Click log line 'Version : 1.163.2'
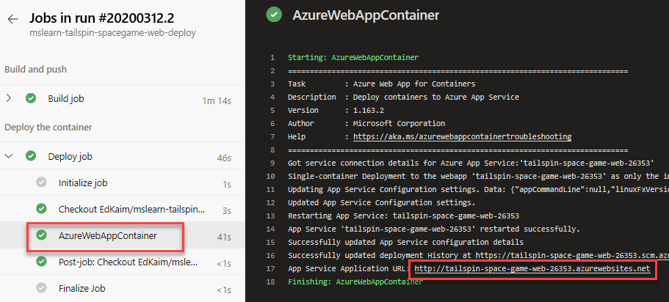Viewport: 669px width, 302px height. click(x=336, y=111)
